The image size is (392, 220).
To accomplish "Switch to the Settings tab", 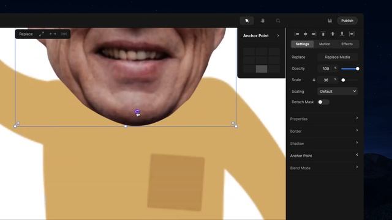I will click(x=302, y=44).
